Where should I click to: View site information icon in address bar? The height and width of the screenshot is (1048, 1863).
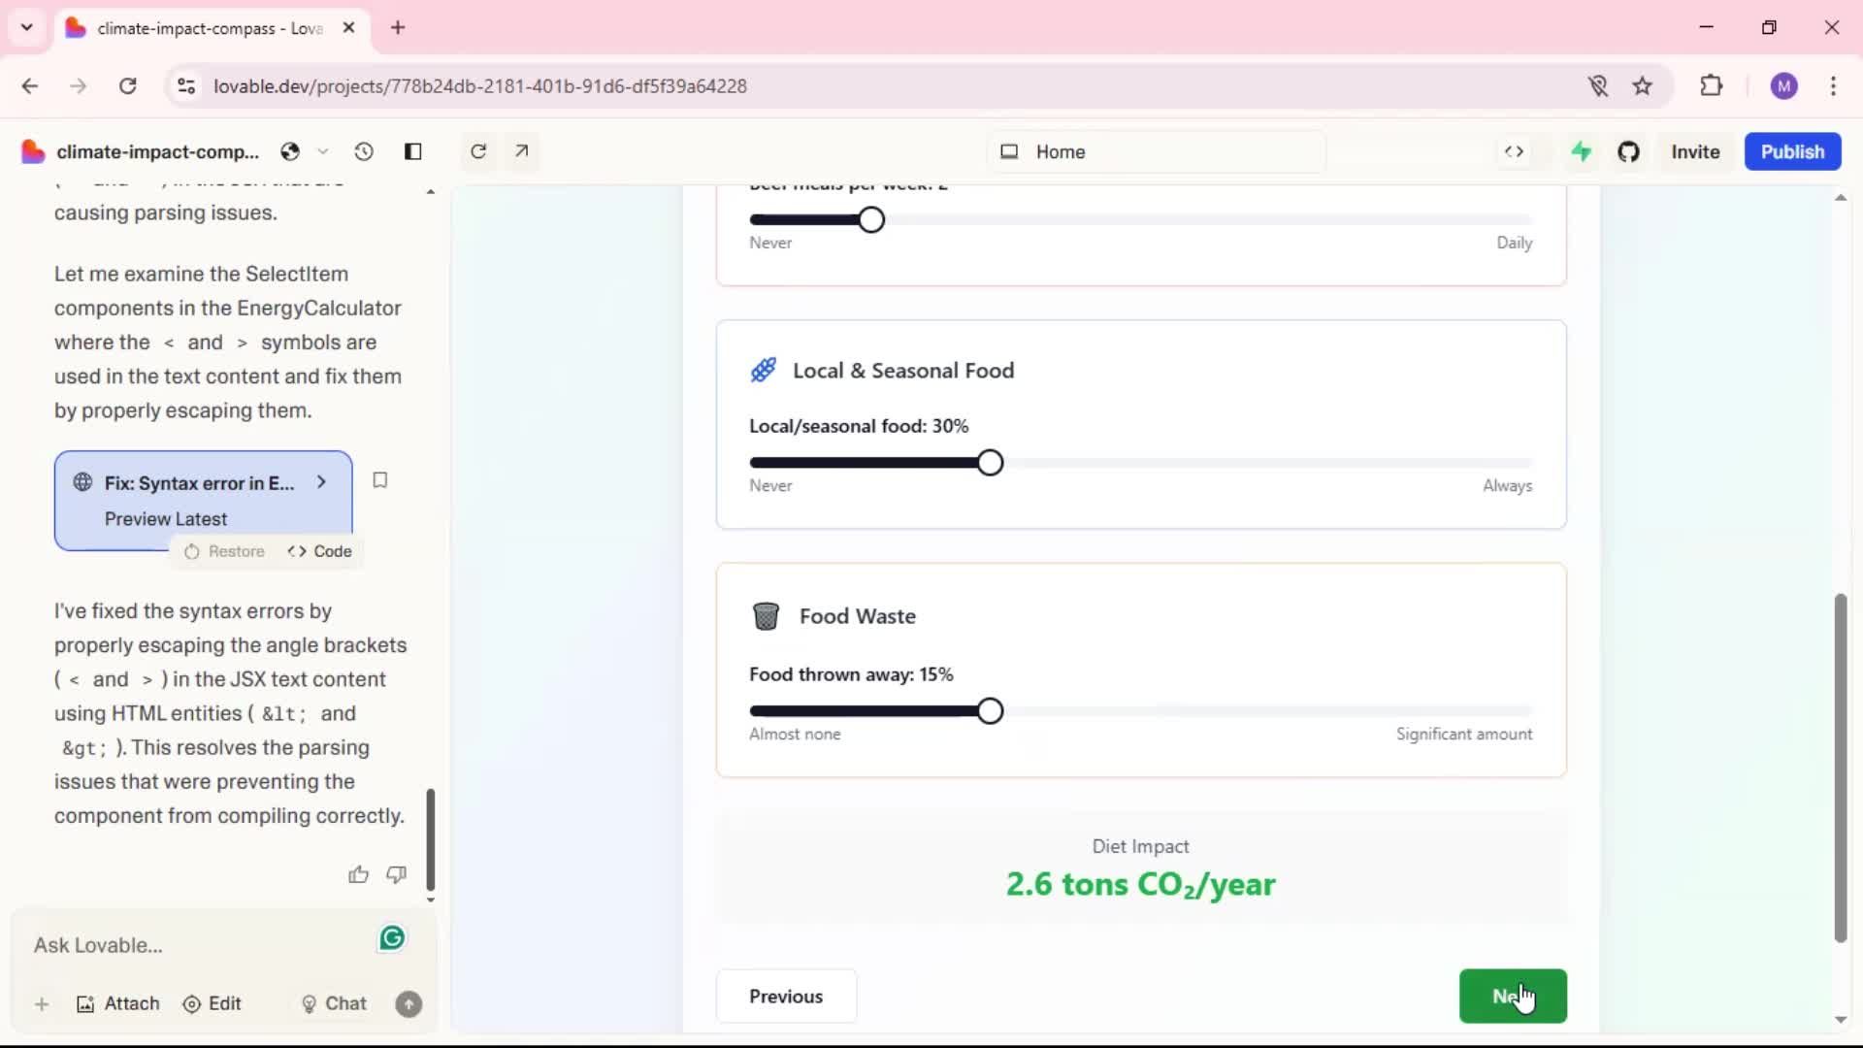tap(186, 86)
